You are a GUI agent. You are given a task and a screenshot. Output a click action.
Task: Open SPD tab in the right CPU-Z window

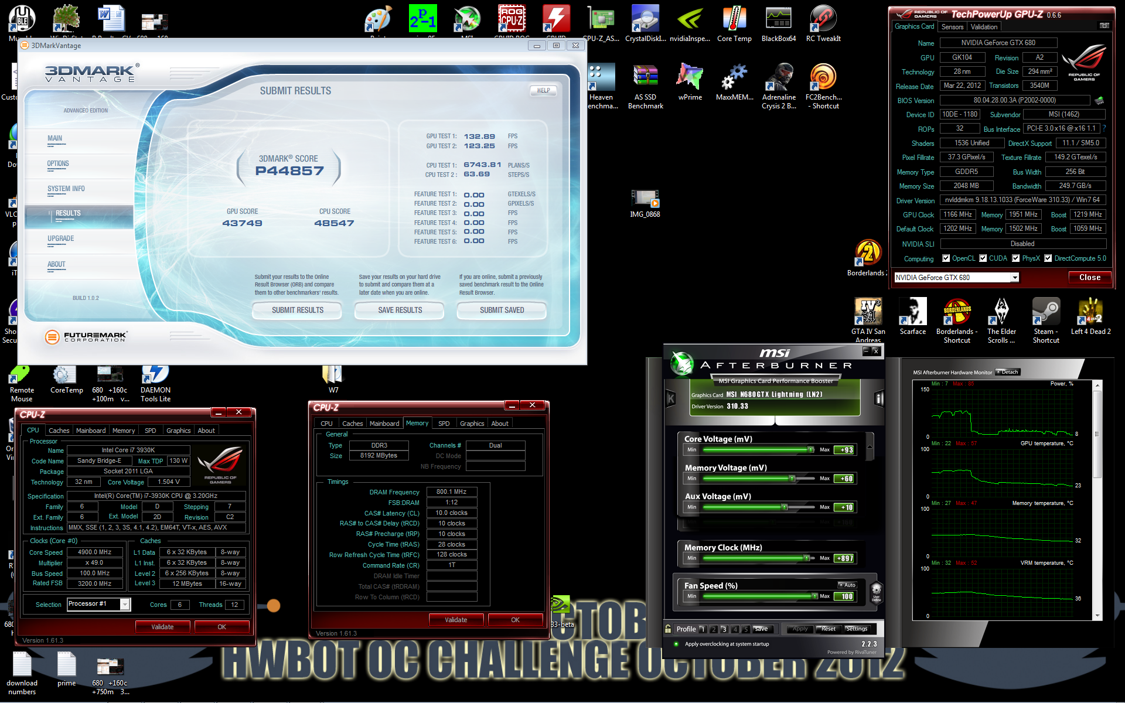444,424
